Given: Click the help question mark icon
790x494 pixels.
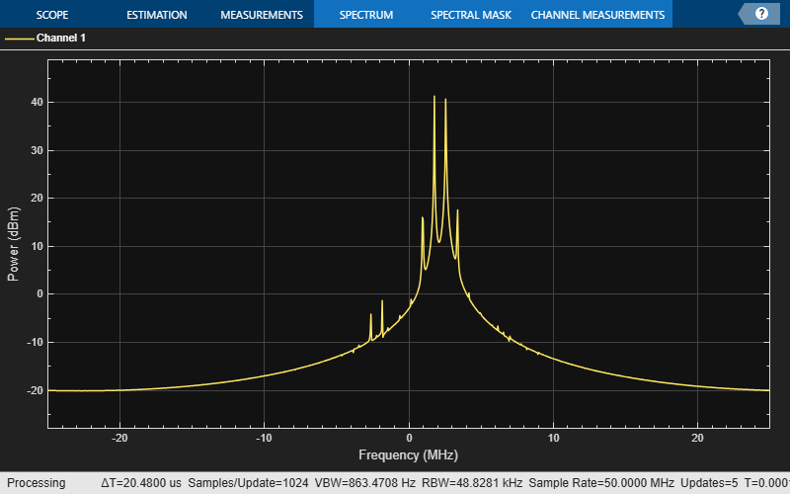Looking at the screenshot, I should pyautogui.click(x=761, y=14).
